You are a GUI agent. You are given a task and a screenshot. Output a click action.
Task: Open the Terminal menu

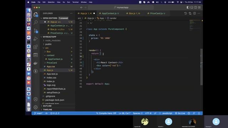[x=75, y=2]
